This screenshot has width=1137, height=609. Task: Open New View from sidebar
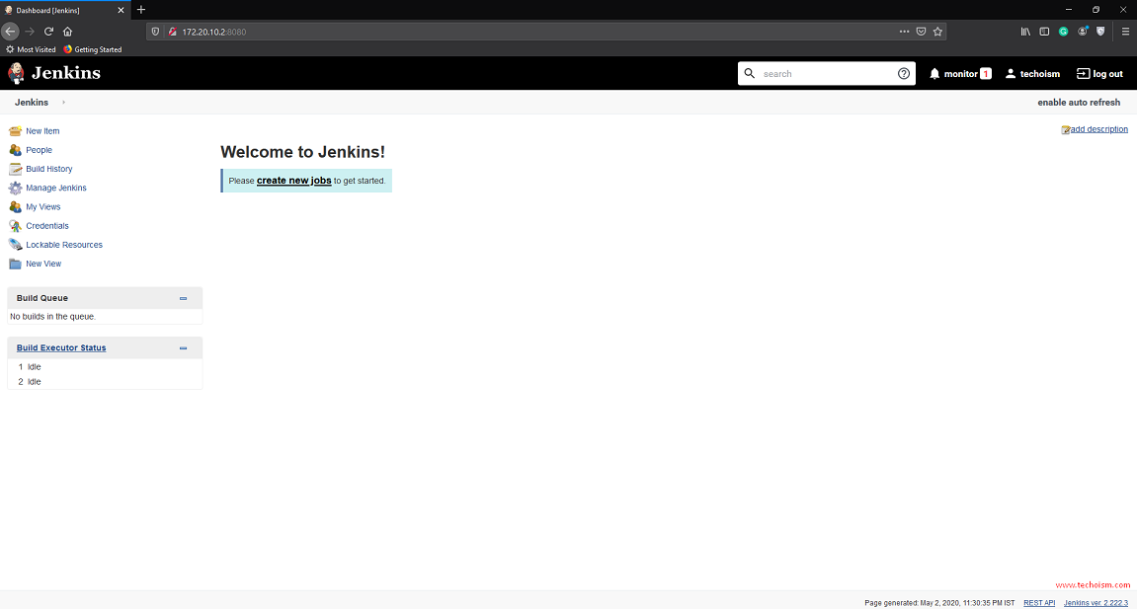click(x=43, y=264)
